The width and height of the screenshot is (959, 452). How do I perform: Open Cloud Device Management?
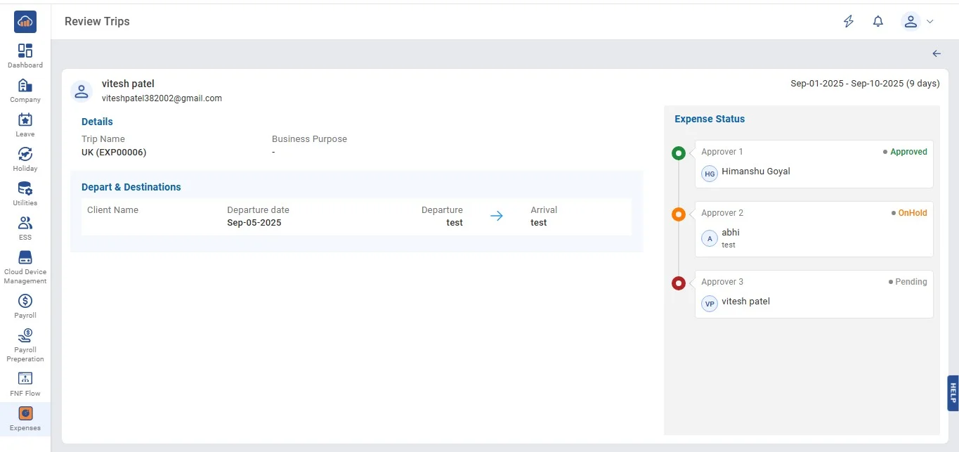tap(25, 258)
